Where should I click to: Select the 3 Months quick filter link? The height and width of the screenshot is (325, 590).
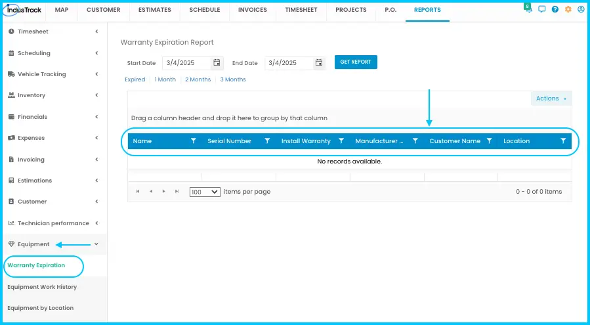click(233, 79)
